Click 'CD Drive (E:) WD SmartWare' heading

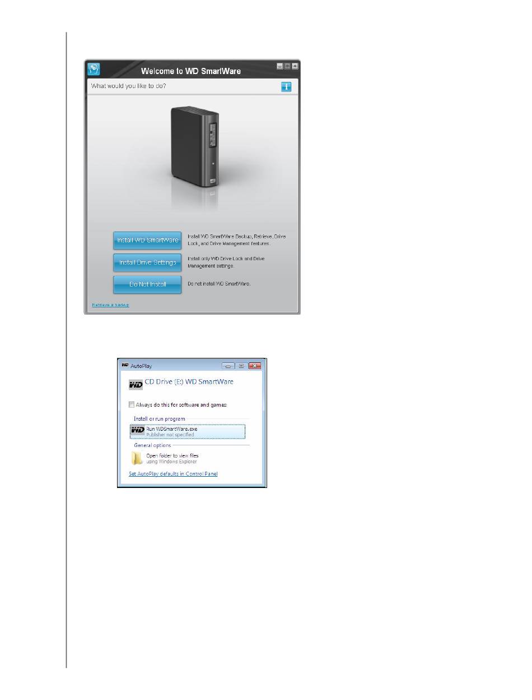point(189,382)
